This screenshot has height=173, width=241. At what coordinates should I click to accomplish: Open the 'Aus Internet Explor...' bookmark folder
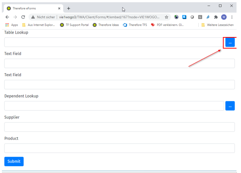[39, 25]
